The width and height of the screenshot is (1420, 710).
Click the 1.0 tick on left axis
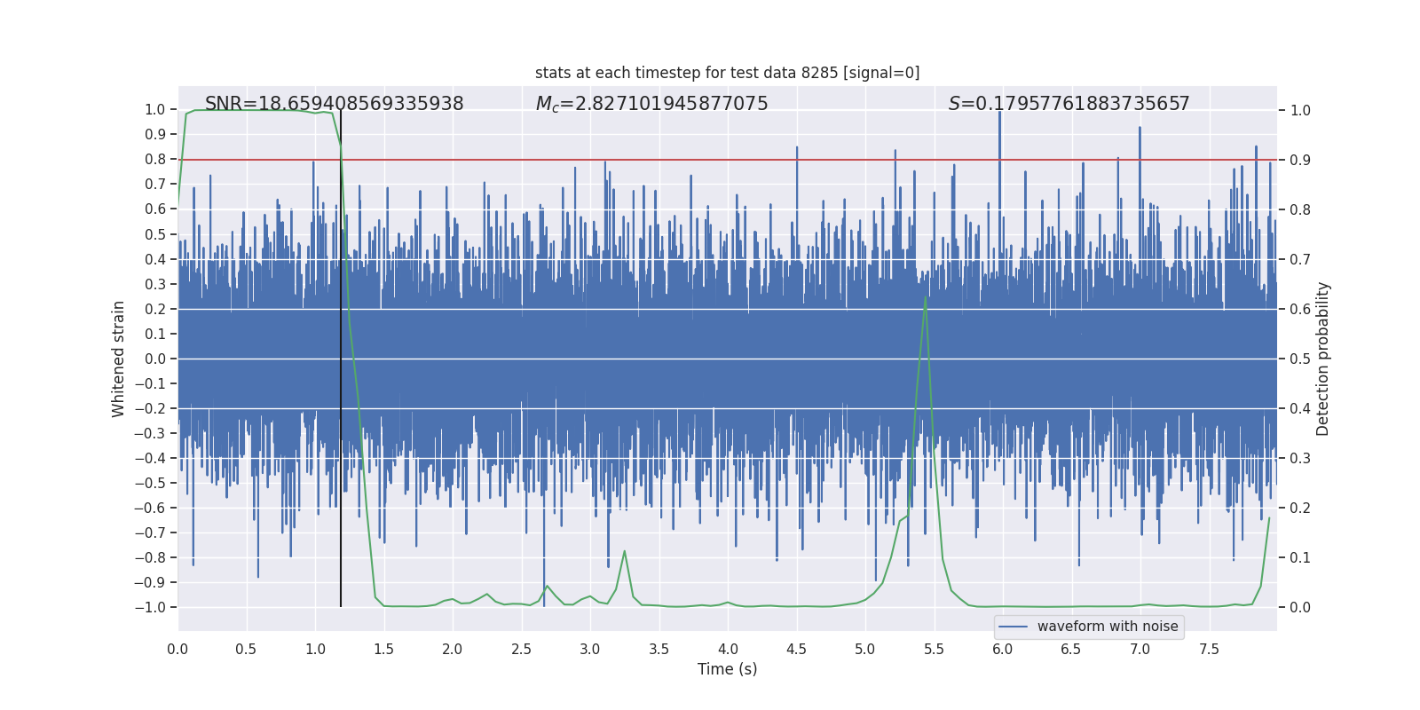155,109
